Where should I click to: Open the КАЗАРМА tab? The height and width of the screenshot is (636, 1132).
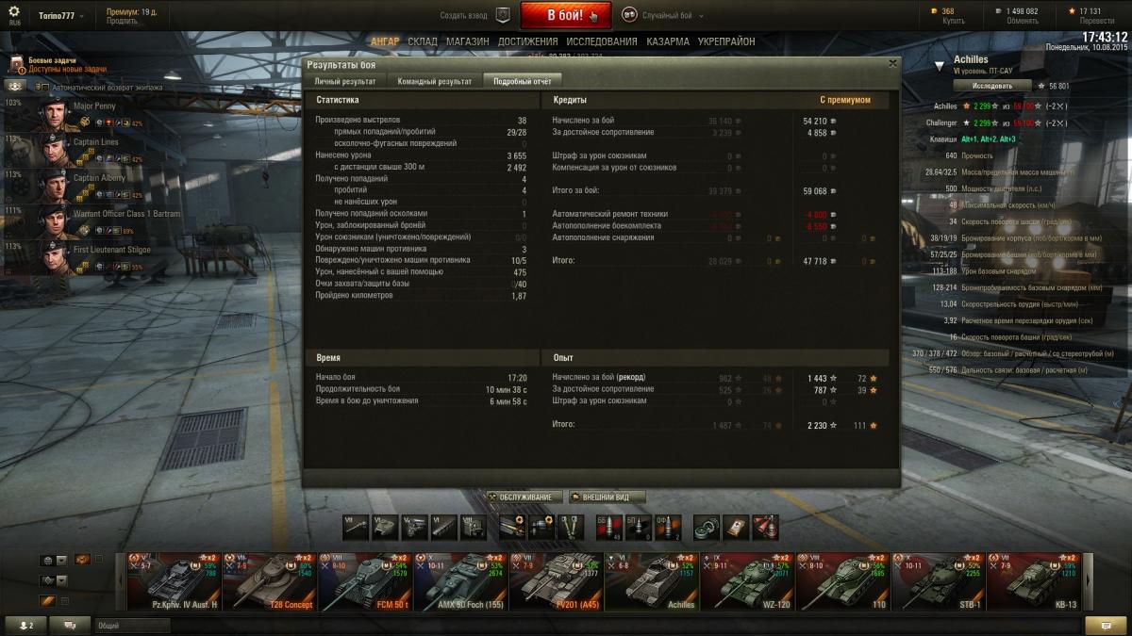coord(668,41)
